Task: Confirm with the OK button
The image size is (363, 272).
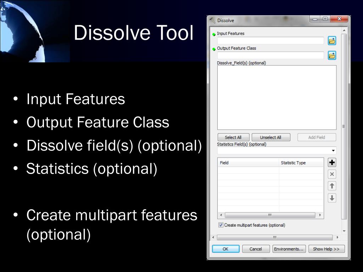Action: tap(225, 249)
